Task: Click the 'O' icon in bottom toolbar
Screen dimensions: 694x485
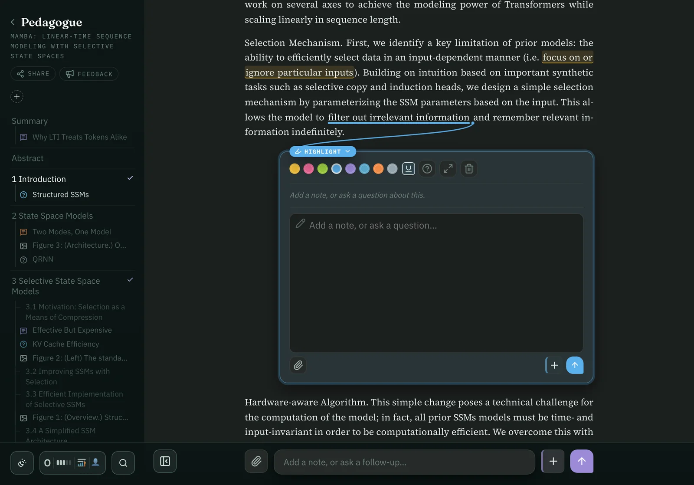Action: 47,463
